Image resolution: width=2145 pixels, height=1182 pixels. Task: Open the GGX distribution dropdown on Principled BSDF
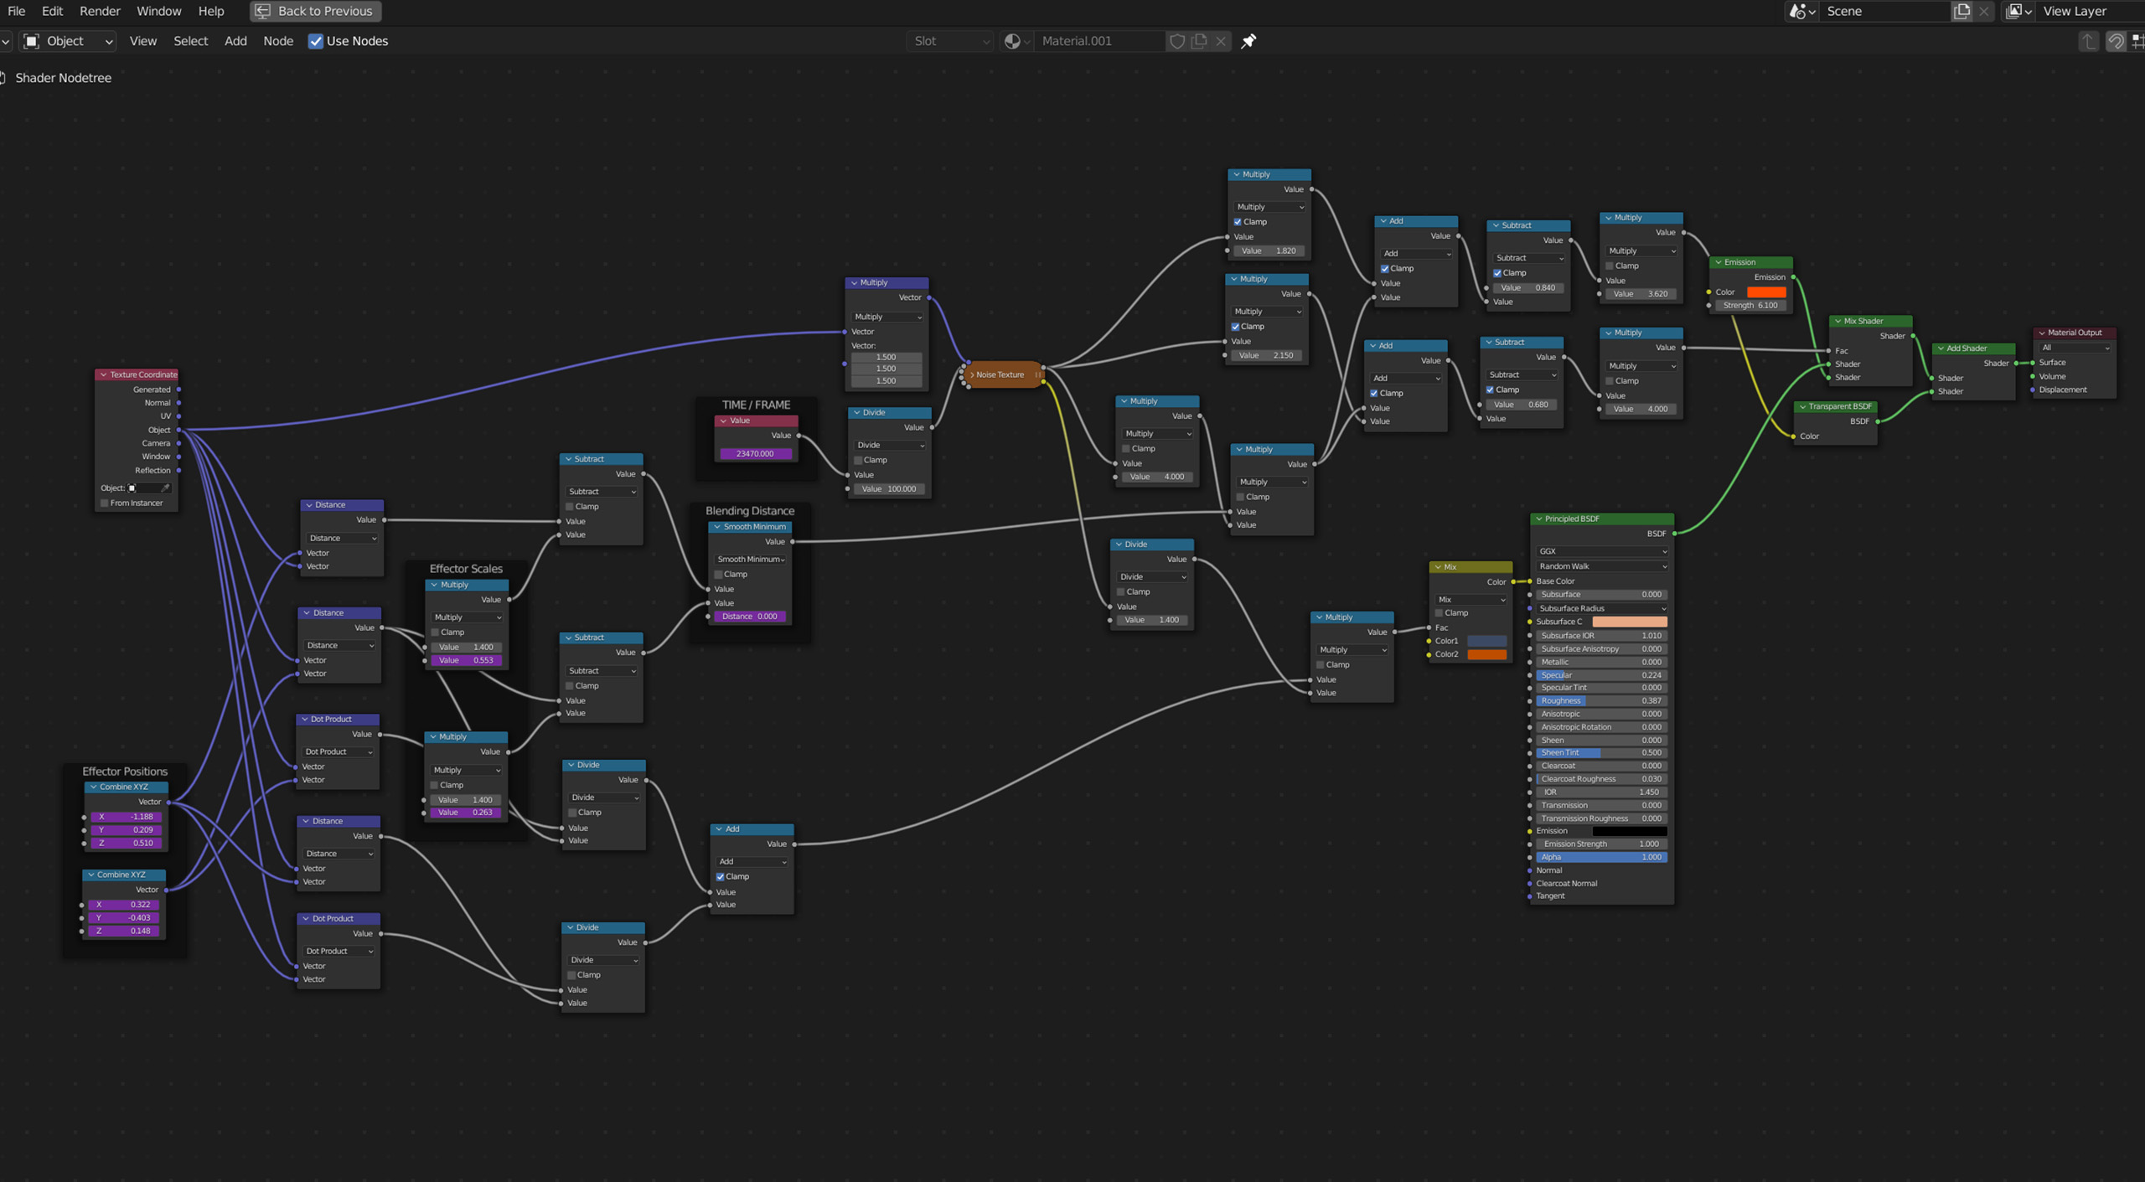point(1600,550)
